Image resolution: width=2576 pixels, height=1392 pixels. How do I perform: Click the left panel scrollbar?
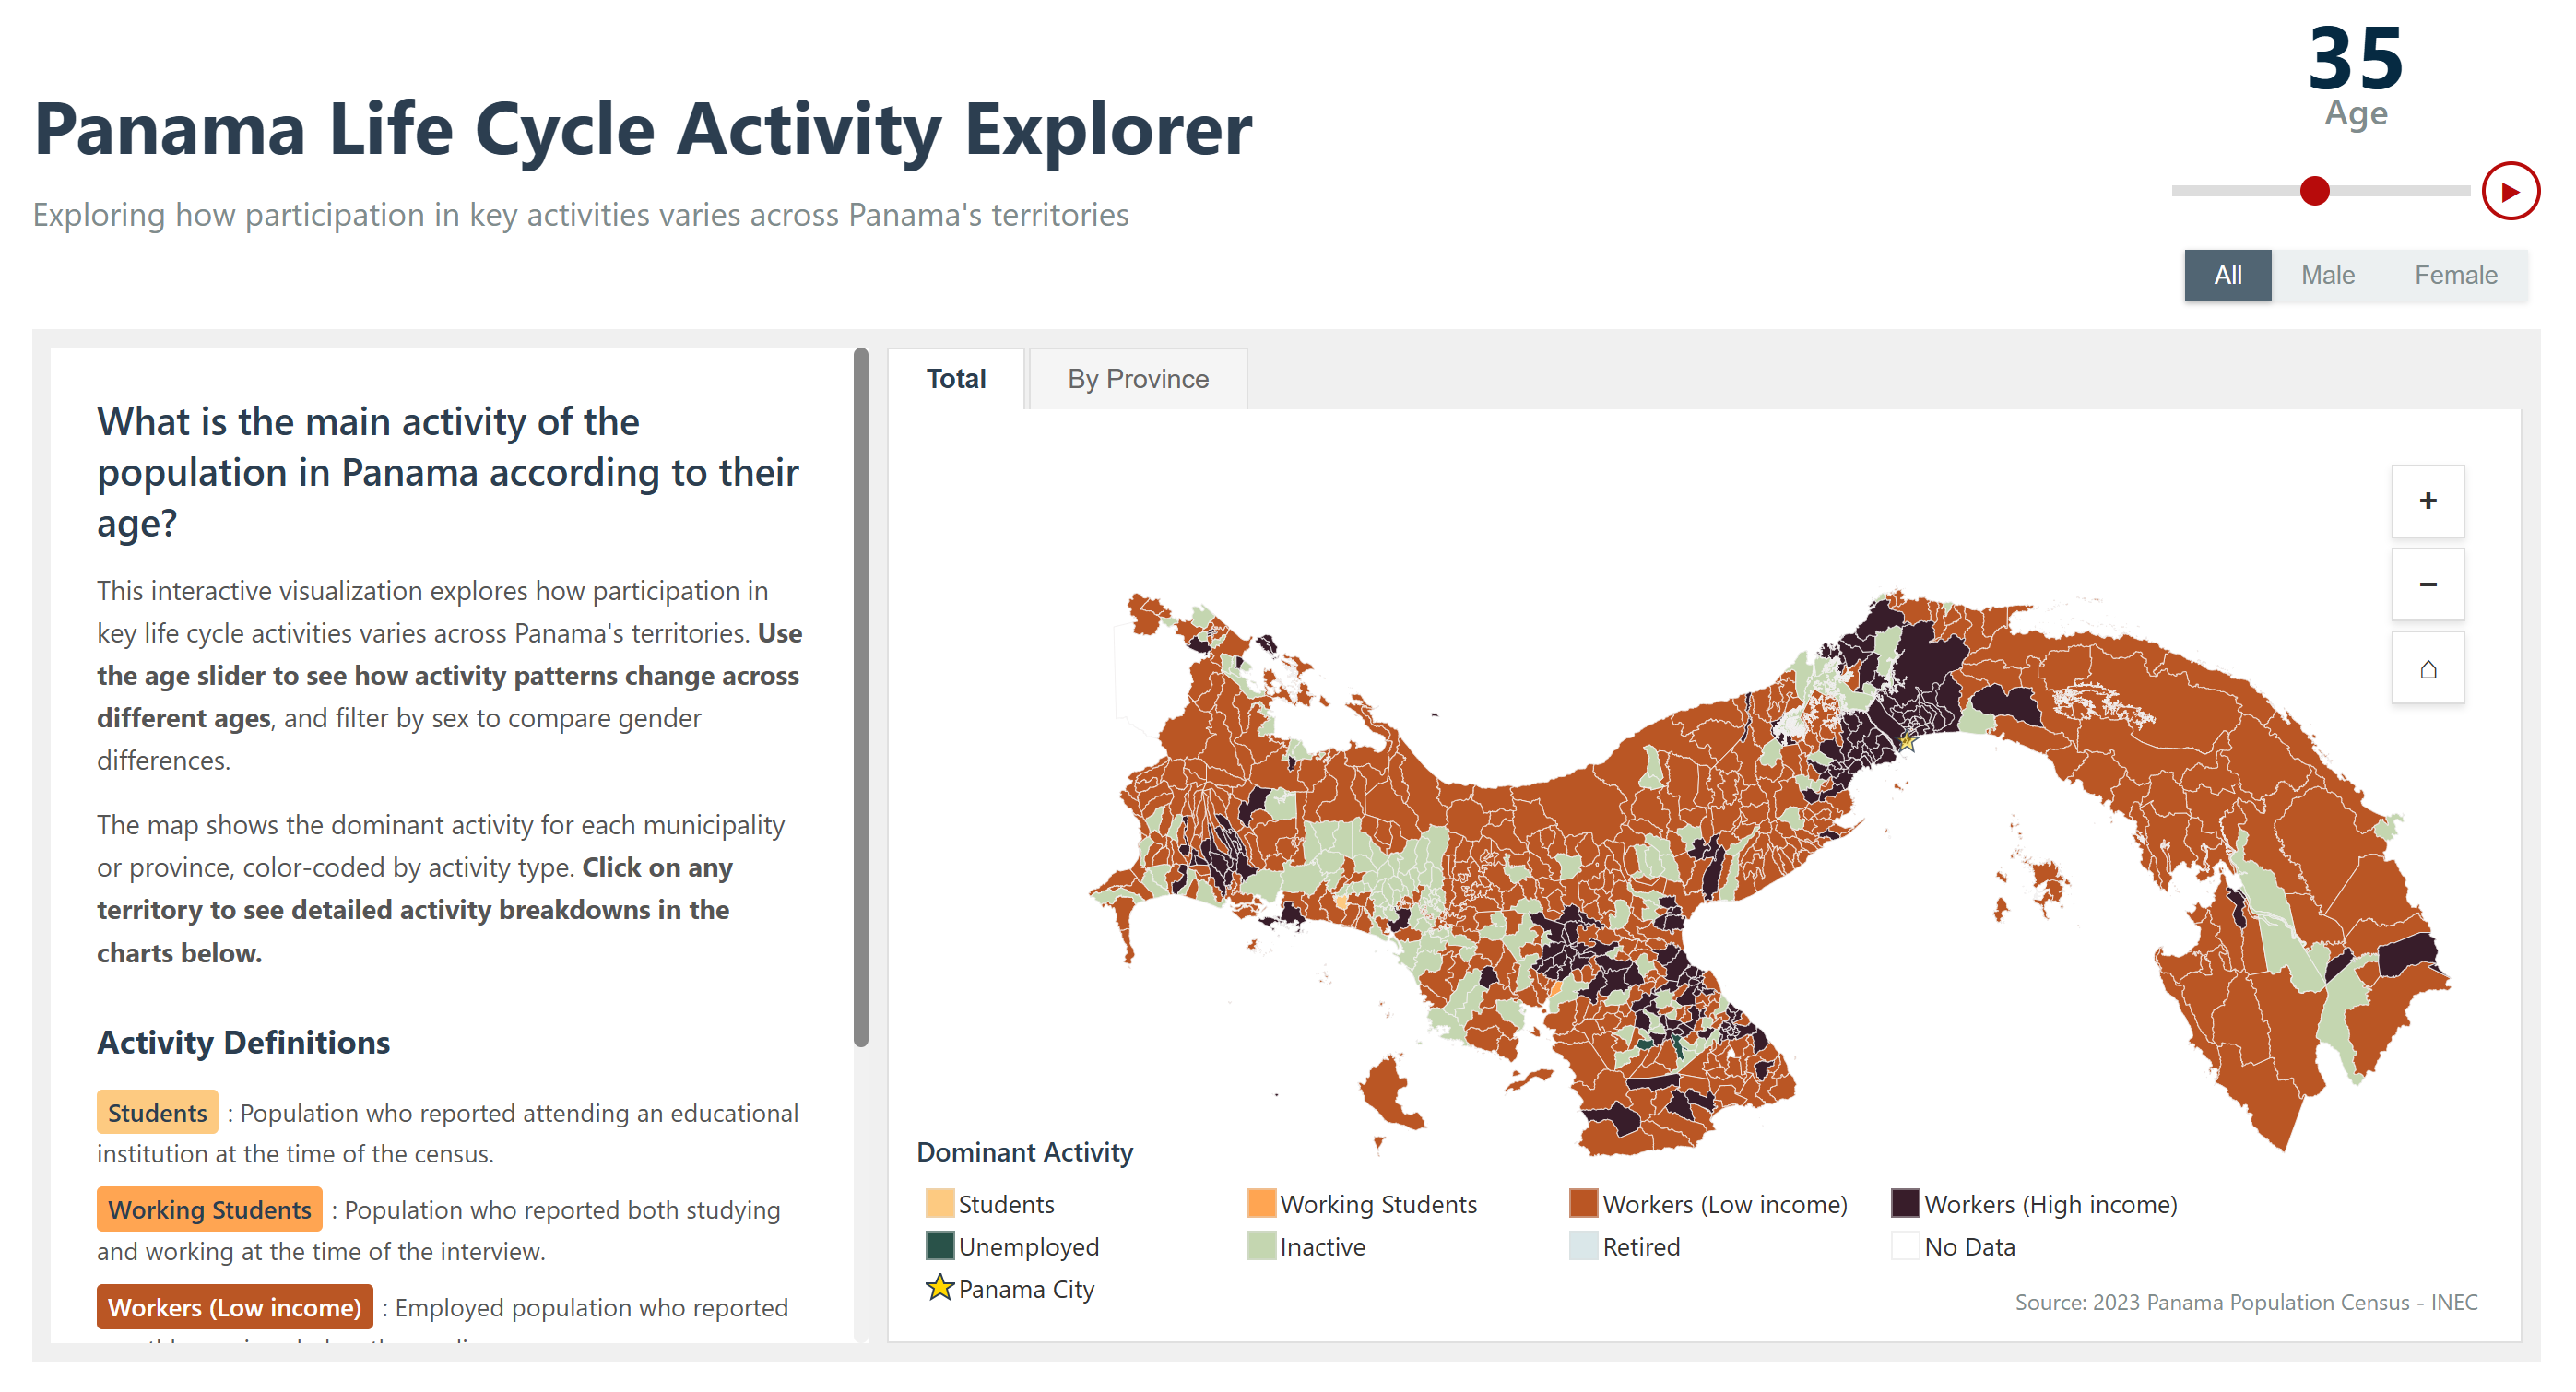(x=861, y=697)
